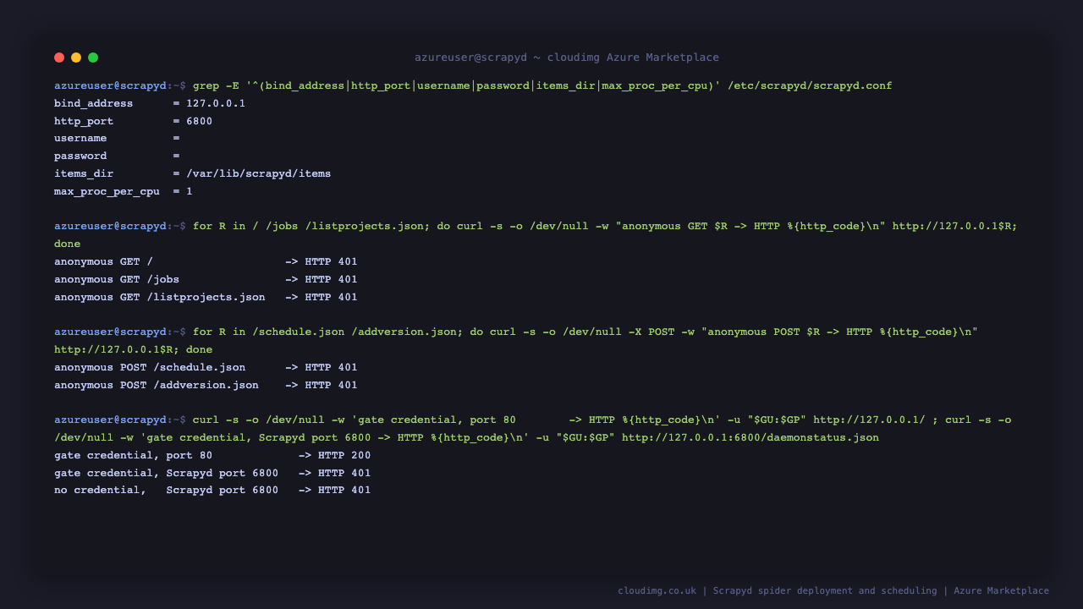Click the empty 'password =' config line
The height and width of the screenshot is (609, 1083).
coord(117,156)
